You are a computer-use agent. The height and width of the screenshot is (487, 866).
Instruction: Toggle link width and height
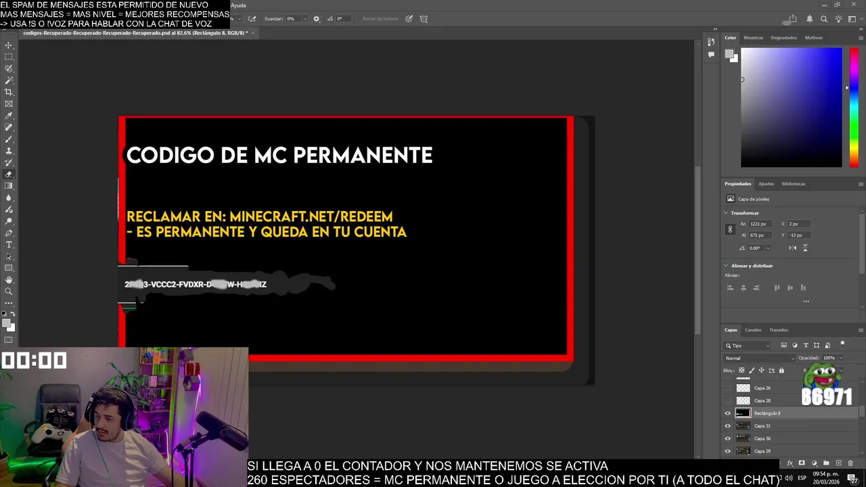pos(730,229)
